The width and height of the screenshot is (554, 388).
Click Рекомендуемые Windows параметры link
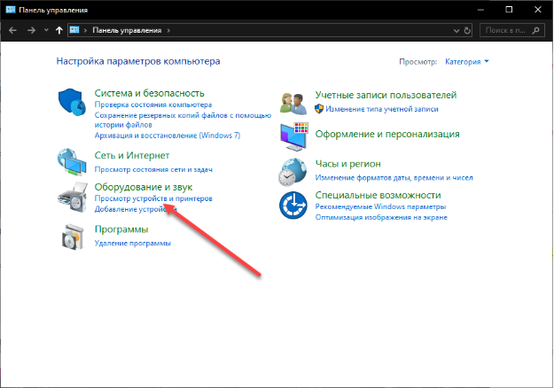(x=380, y=206)
